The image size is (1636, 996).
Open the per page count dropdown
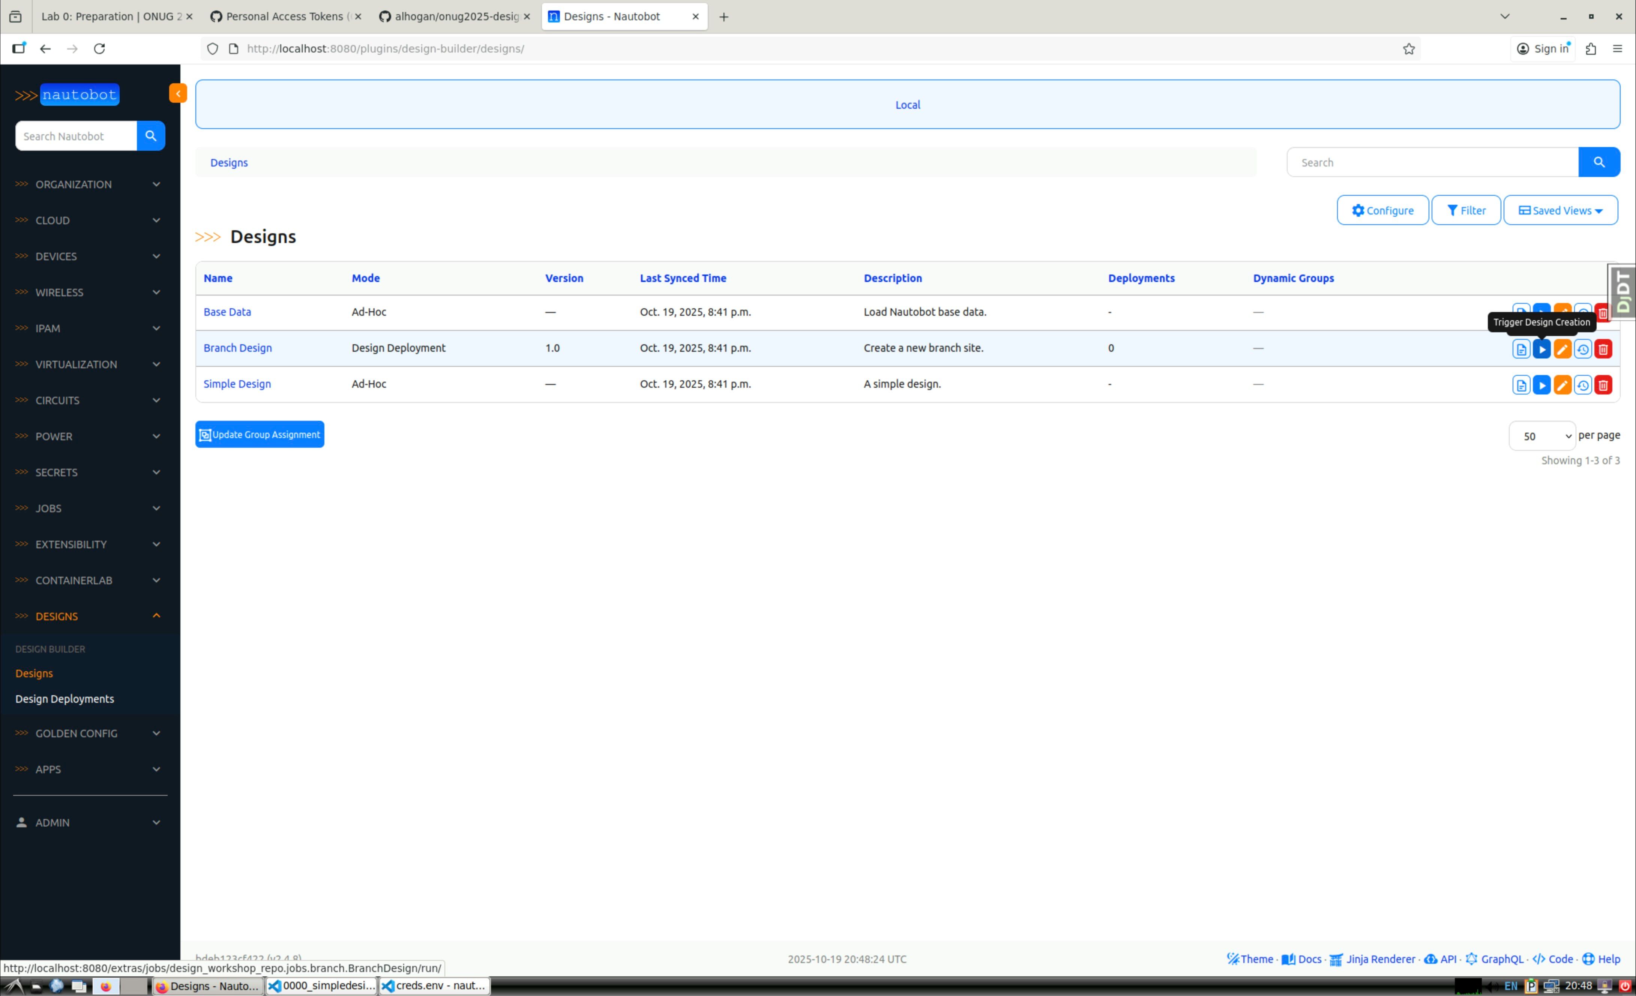click(x=1541, y=436)
